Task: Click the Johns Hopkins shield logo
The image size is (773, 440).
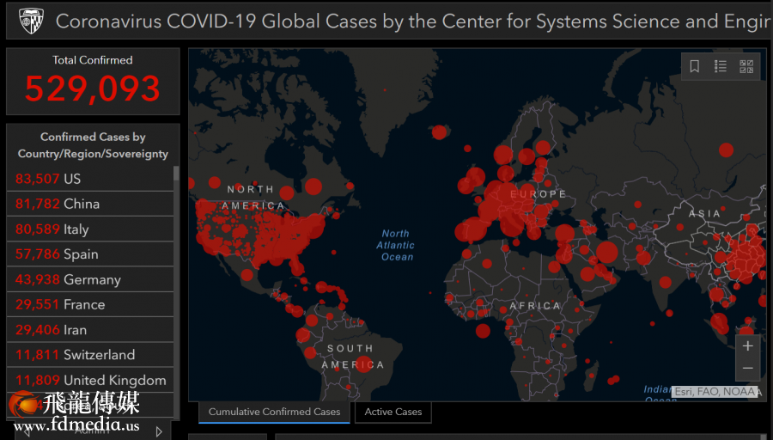Action: point(31,21)
